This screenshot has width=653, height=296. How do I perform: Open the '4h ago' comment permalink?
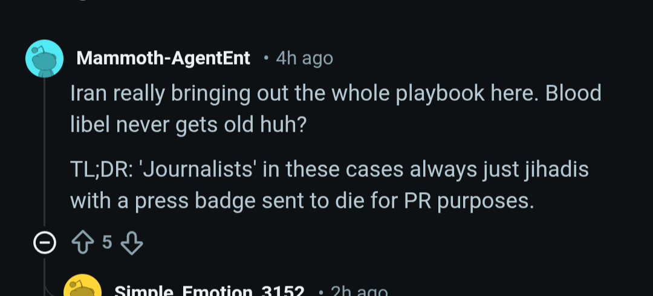pos(304,59)
